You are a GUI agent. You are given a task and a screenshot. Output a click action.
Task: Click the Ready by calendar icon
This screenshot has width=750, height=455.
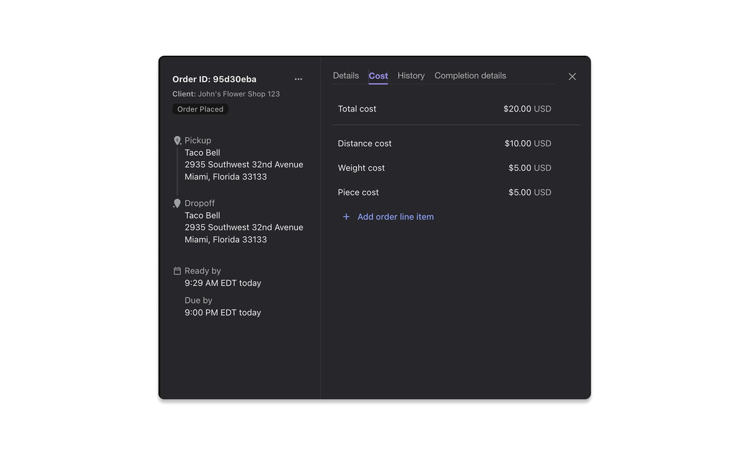click(177, 271)
